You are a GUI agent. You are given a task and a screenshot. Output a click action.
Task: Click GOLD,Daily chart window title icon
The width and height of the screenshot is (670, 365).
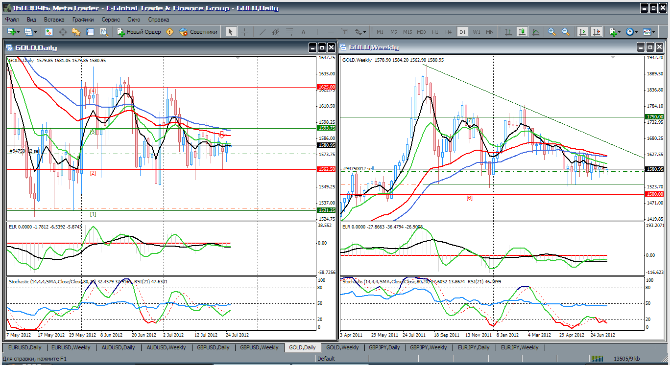10,47
